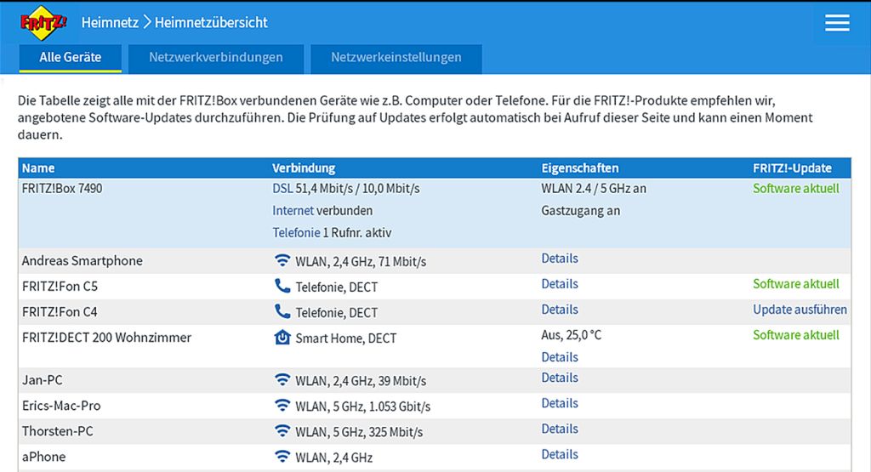Image resolution: width=871 pixels, height=472 pixels.
Task: Open Details for Erics-Mac-Pro
Action: click(x=560, y=403)
